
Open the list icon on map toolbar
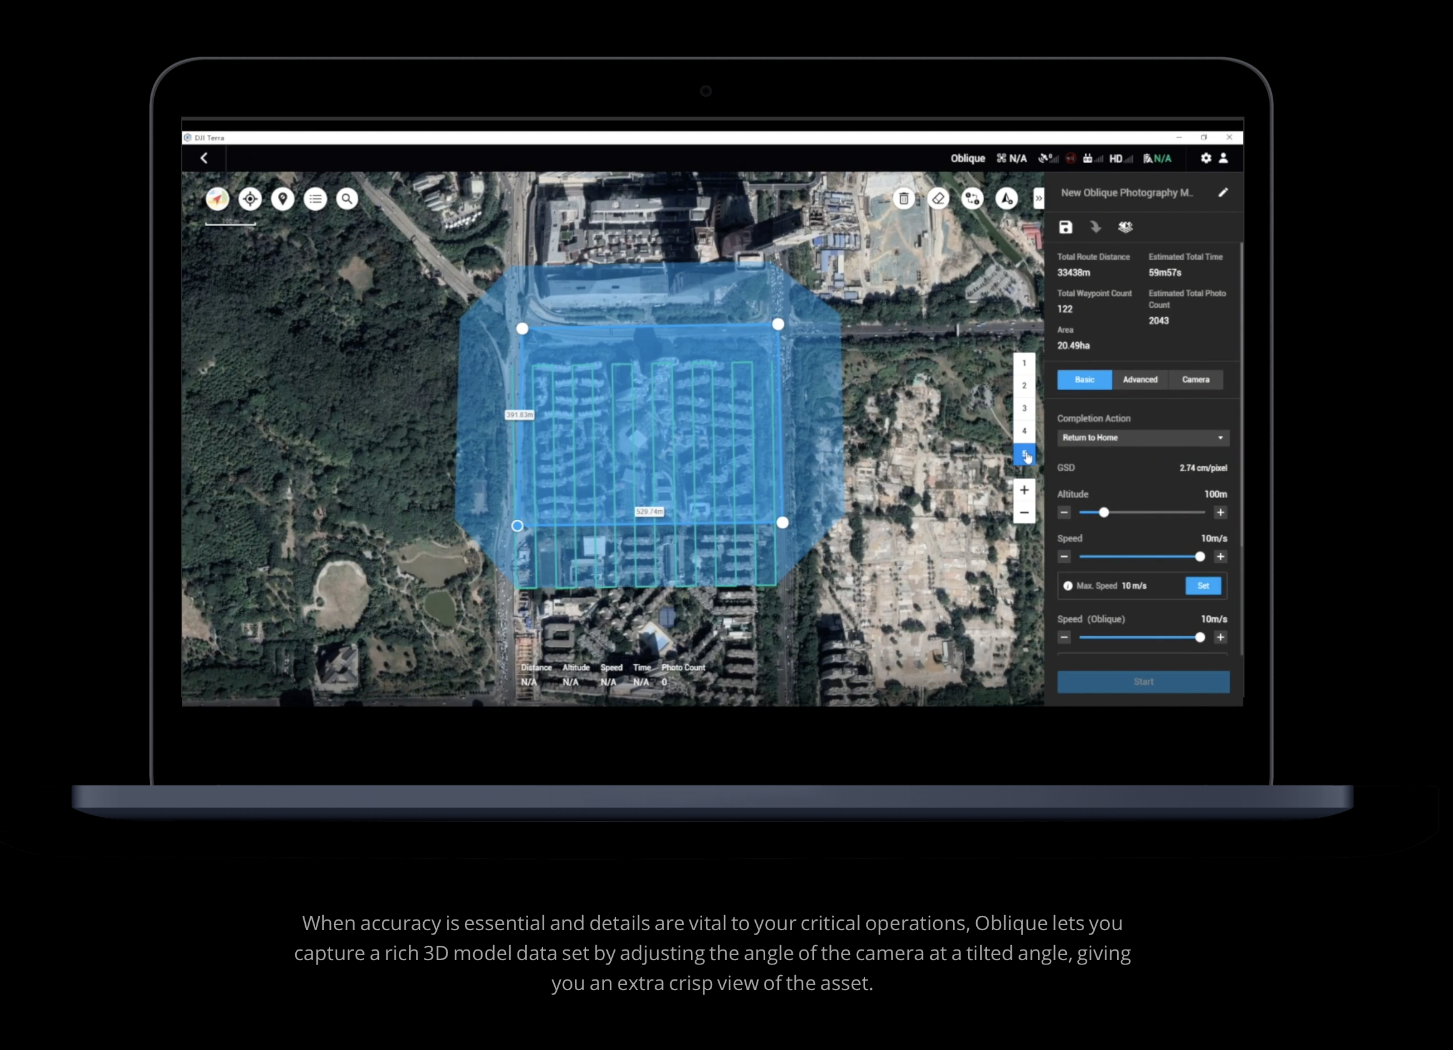315,199
